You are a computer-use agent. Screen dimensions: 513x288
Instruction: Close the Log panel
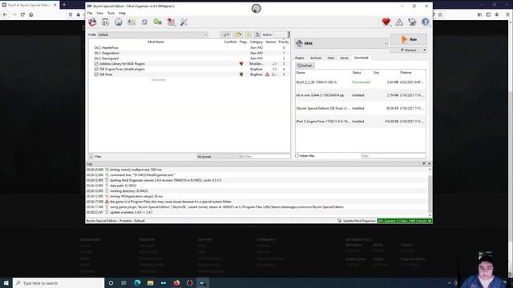click(430, 163)
